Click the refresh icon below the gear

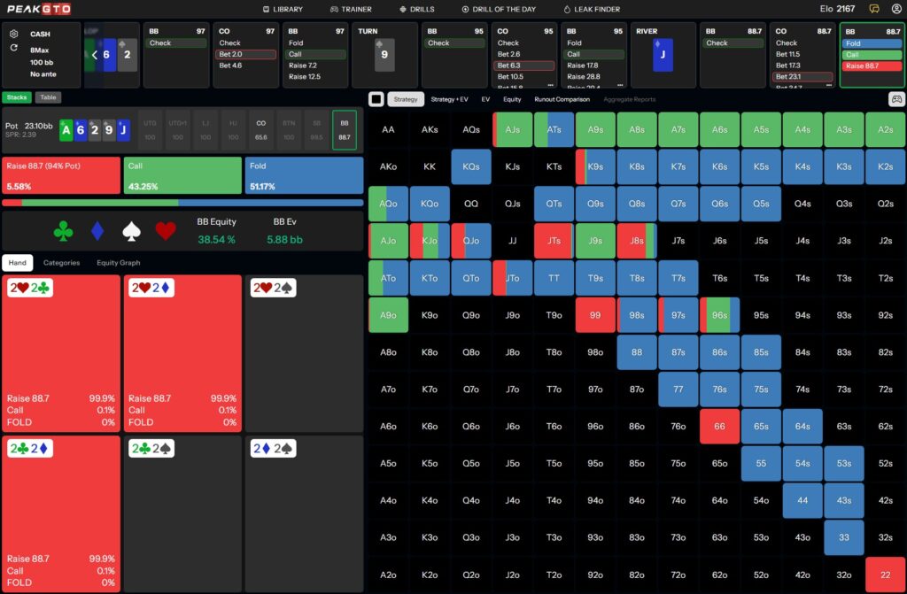point(14,48)
